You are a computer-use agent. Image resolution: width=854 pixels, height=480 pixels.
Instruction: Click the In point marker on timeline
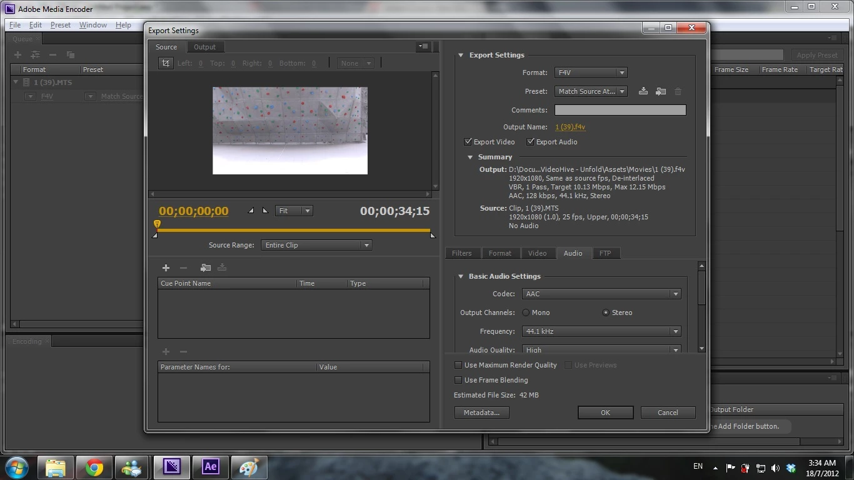coord(155,235)
